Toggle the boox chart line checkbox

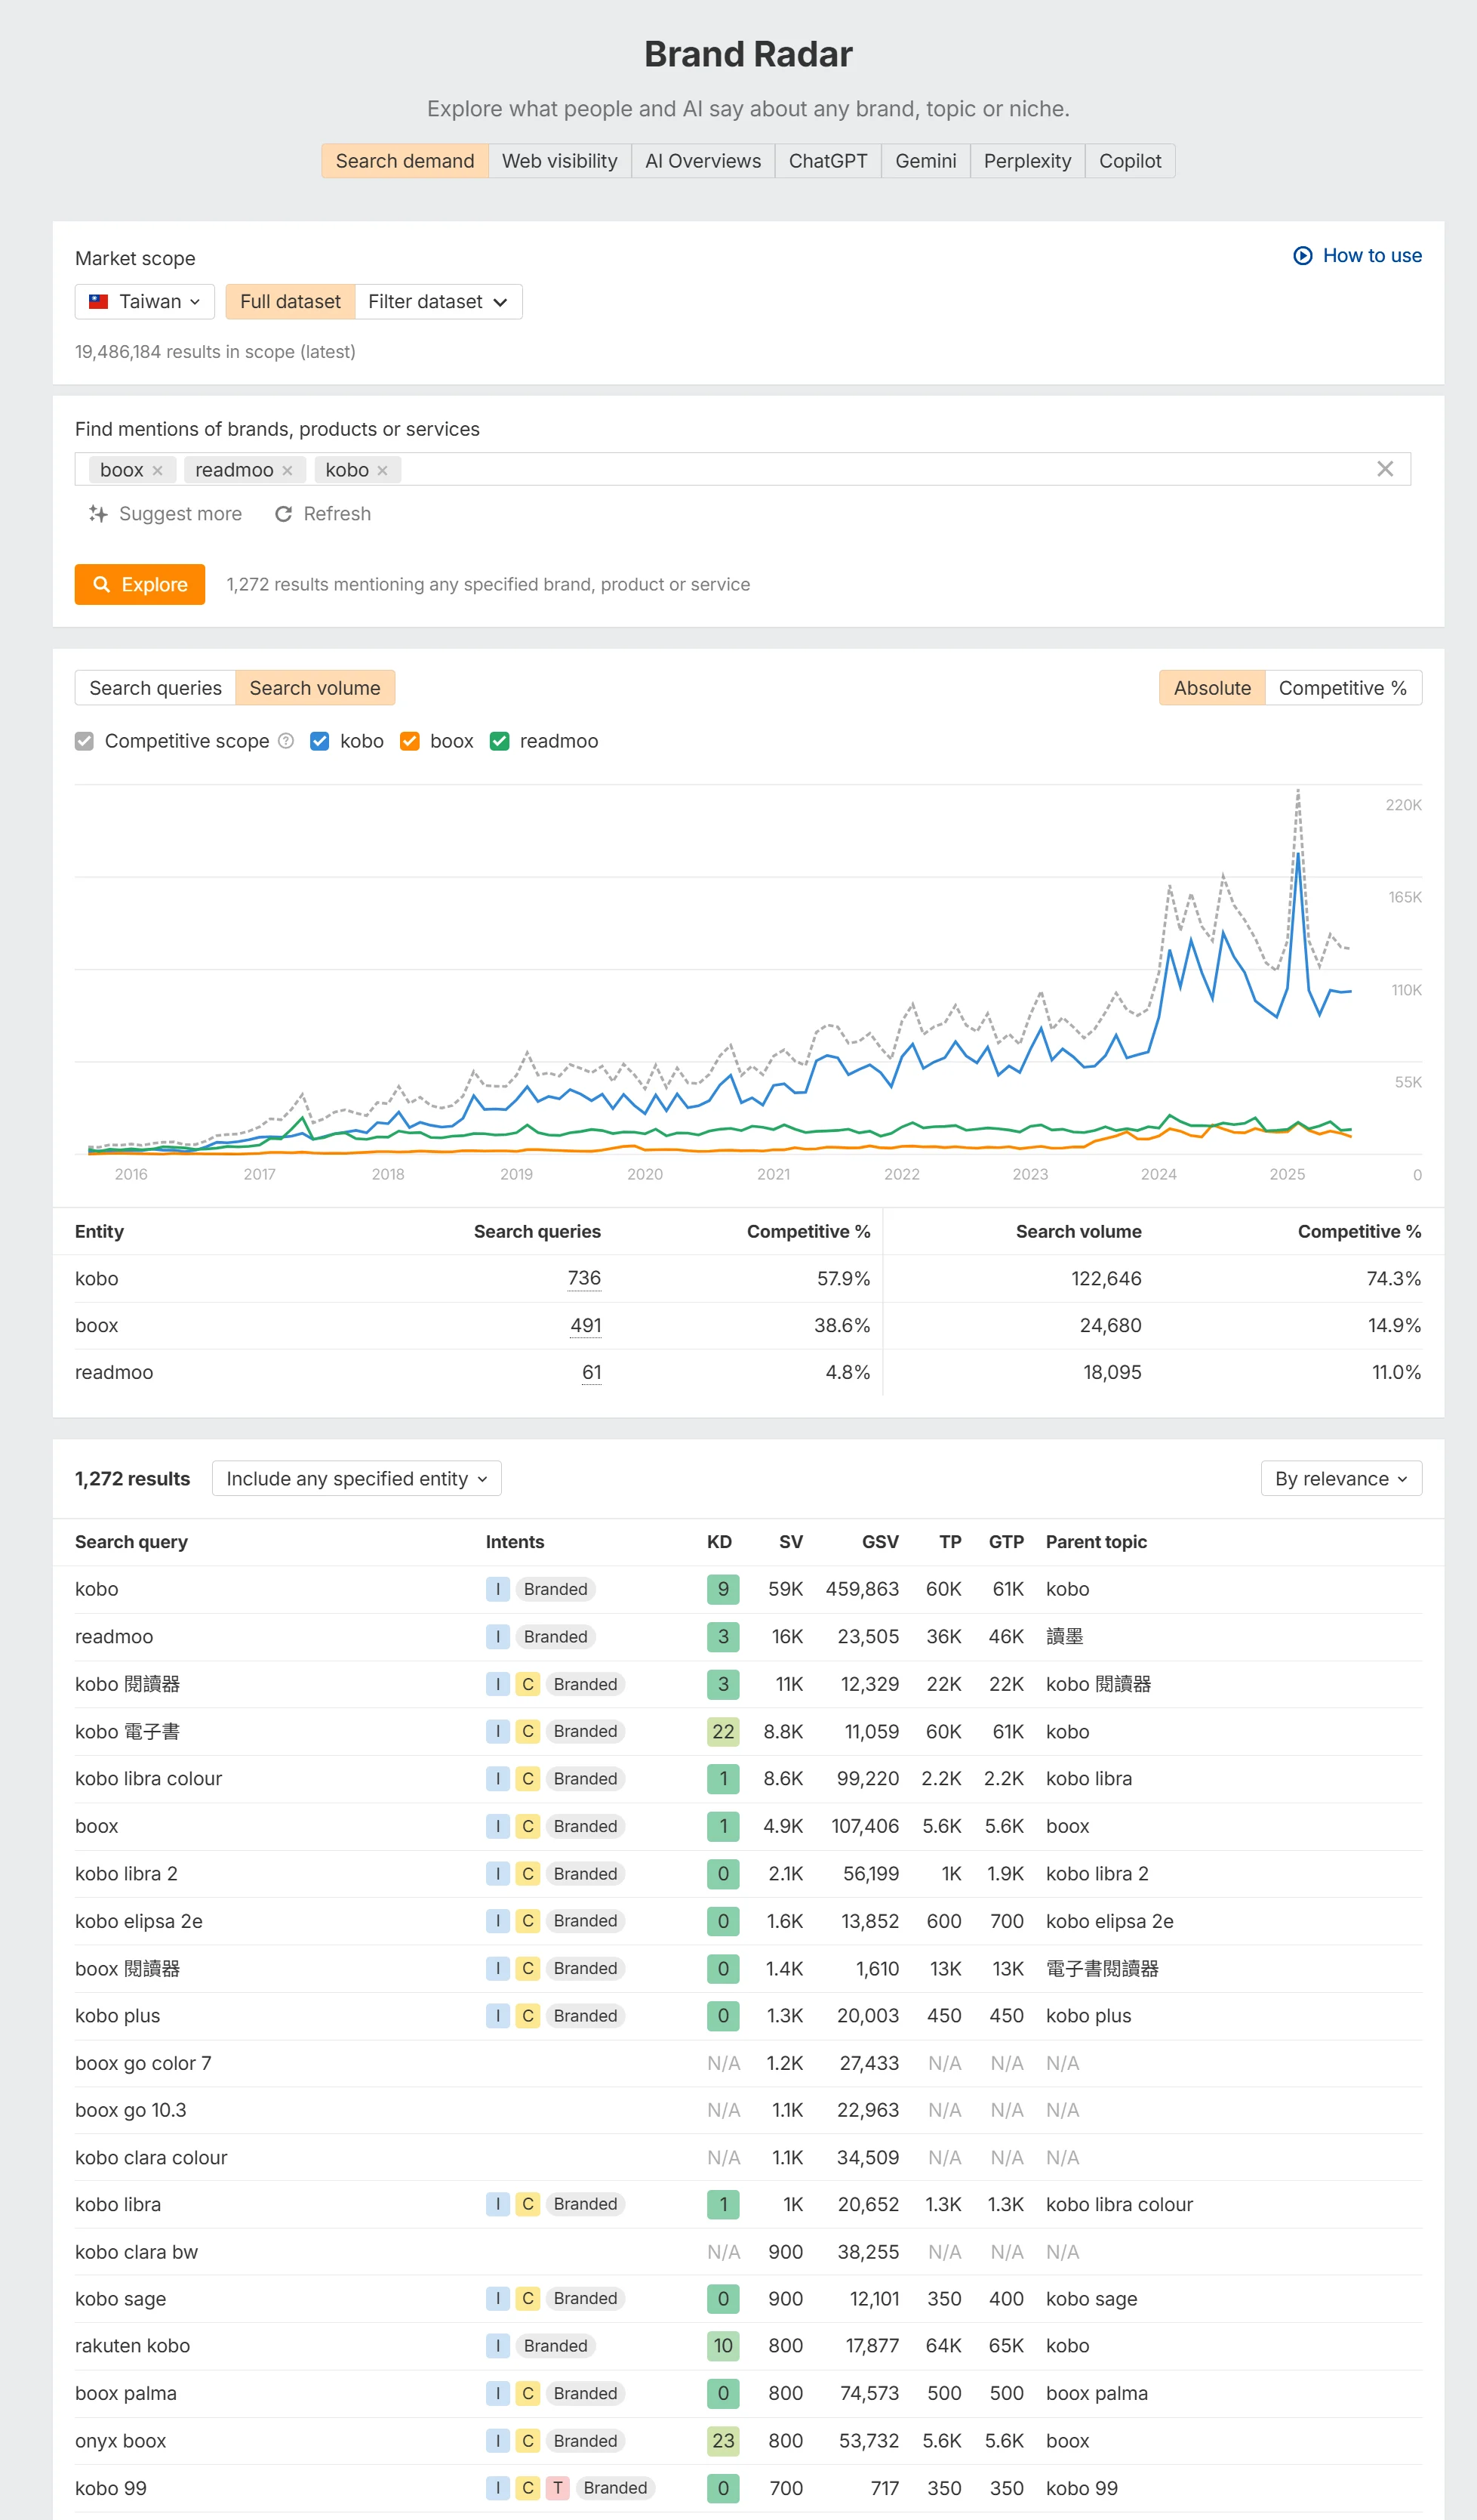(410, 741)
